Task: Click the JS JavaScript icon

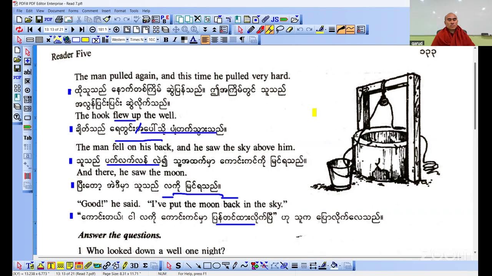Action: point(275,19)
